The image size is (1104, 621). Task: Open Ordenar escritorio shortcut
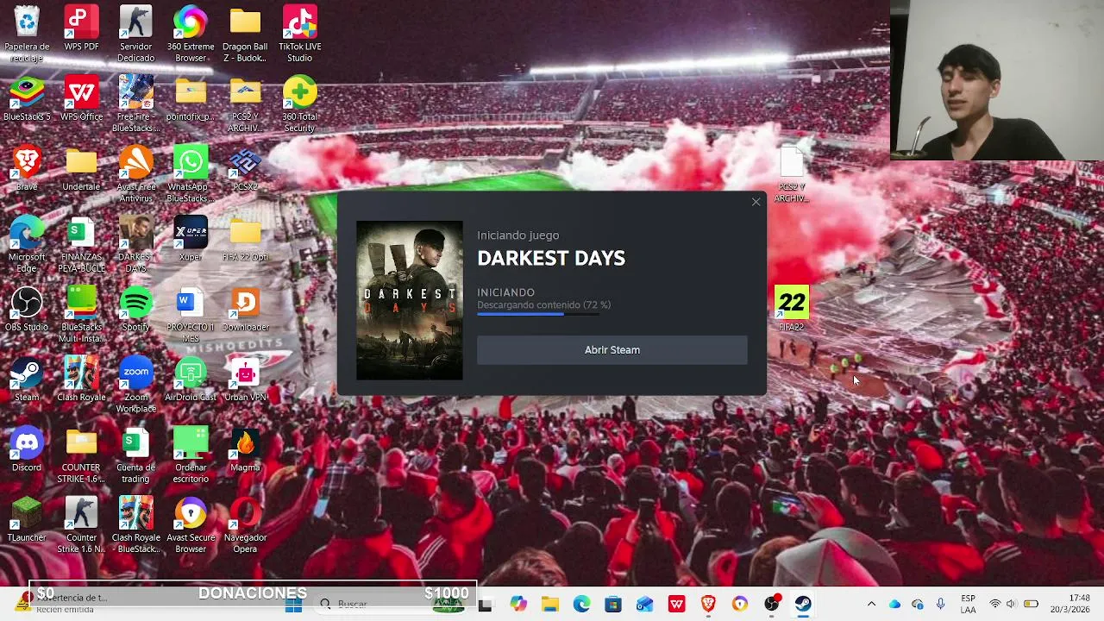191,455
